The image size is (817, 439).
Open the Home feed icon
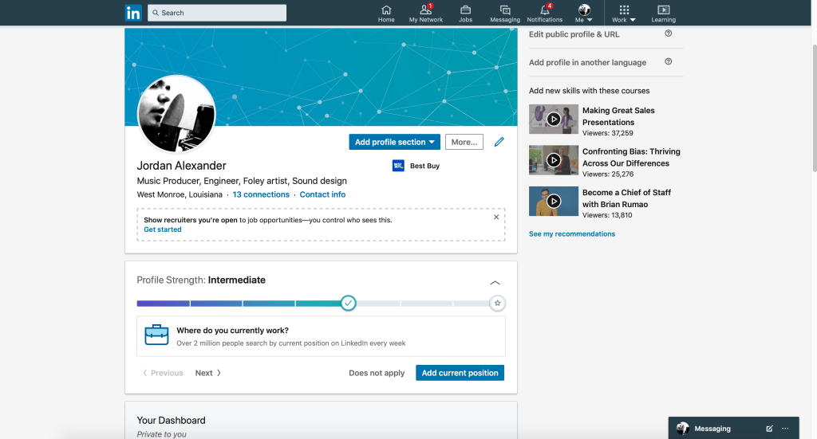[x=386, y=10]
